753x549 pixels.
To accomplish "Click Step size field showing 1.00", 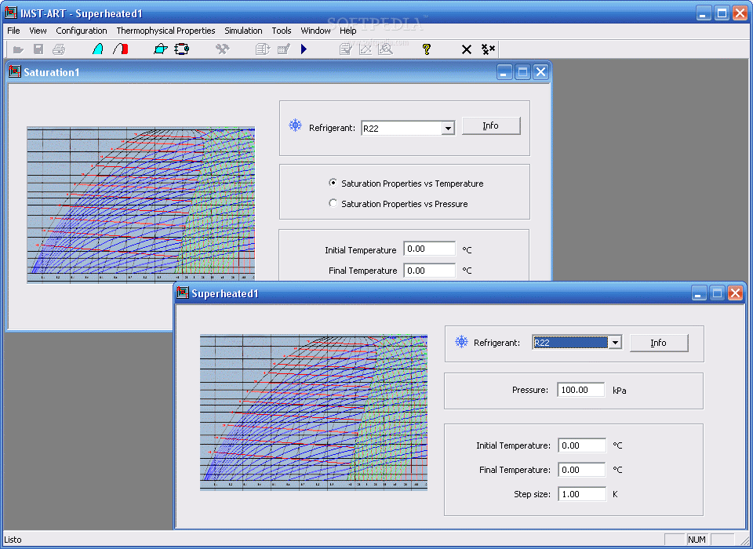I will point(582,494).
